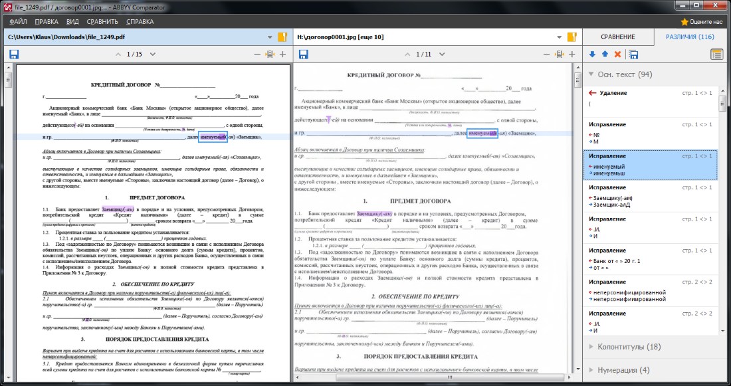Click highlighted word именуемый in the right document
This screenshot has width=731, height=386.
(x=482, y=134)
